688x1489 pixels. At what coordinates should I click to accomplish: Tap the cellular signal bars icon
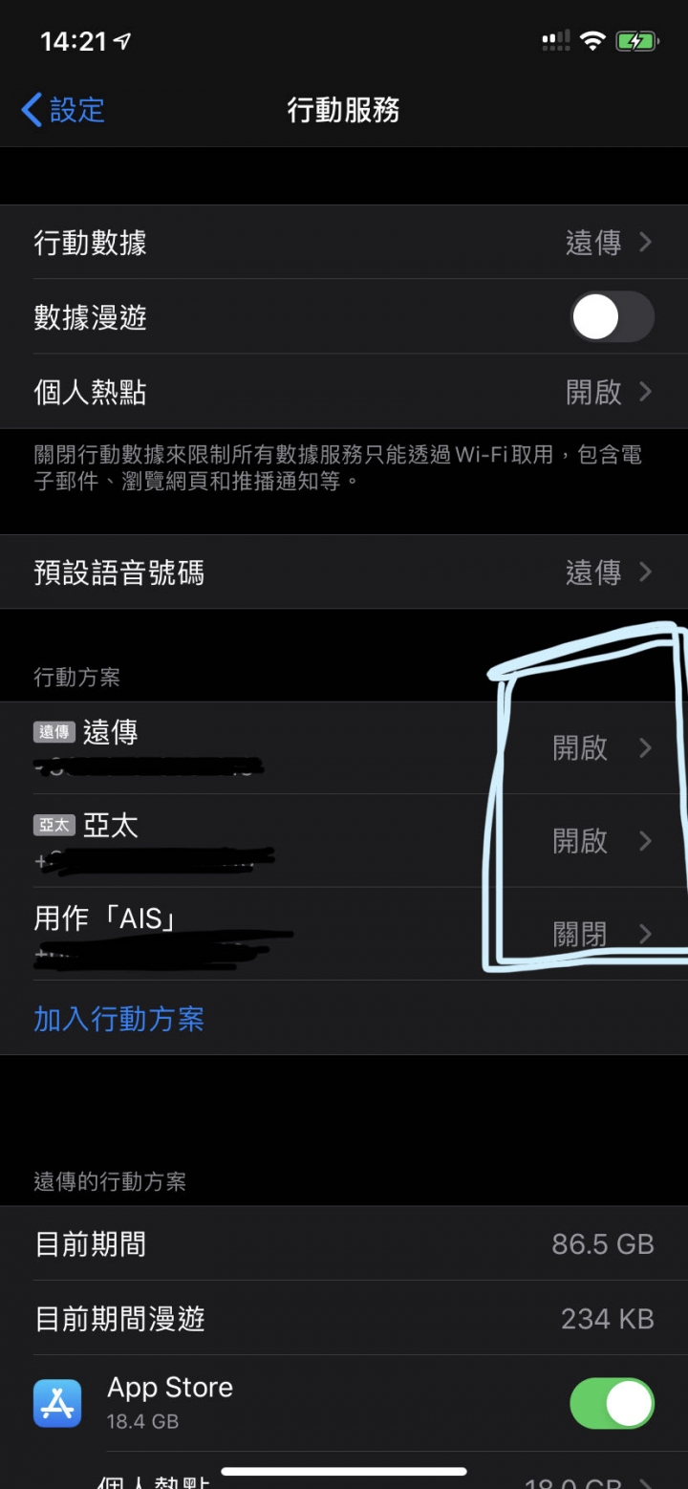tap(556, 40)
